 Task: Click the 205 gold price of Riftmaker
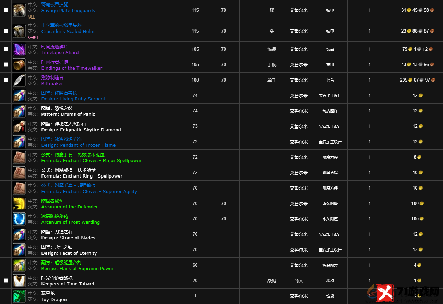click(406, 80)
